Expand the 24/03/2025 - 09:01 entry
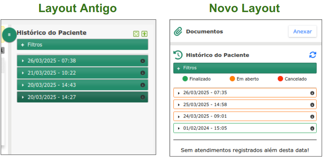 click(x=245, y=116)
